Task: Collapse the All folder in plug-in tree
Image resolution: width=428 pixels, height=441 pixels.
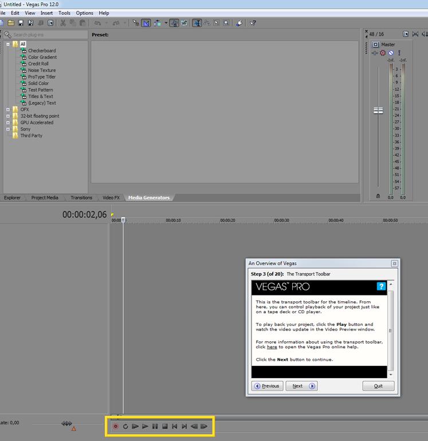Action: click(8, 44)
